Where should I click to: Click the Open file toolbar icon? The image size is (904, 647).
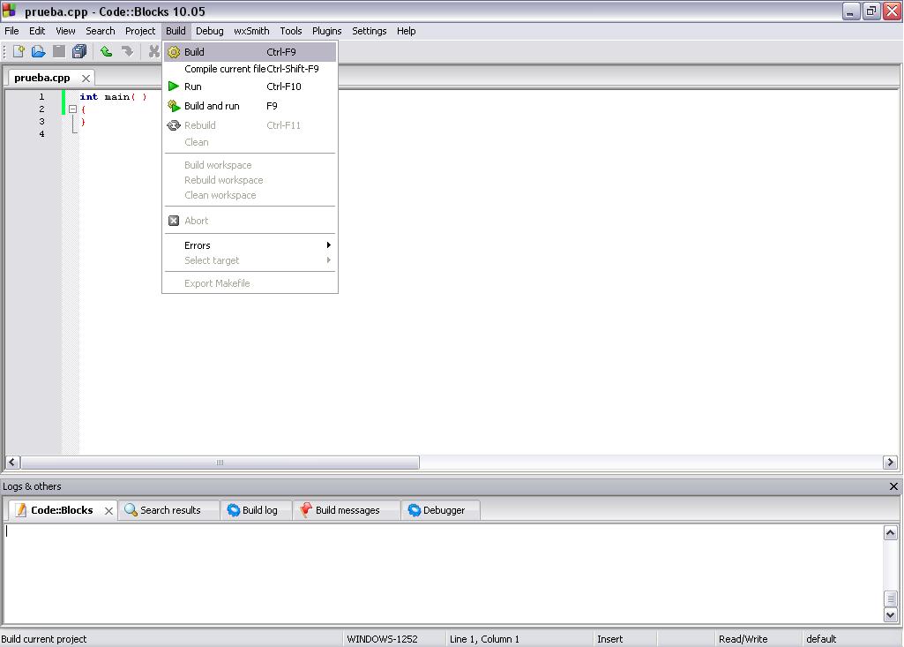(38, 51)
